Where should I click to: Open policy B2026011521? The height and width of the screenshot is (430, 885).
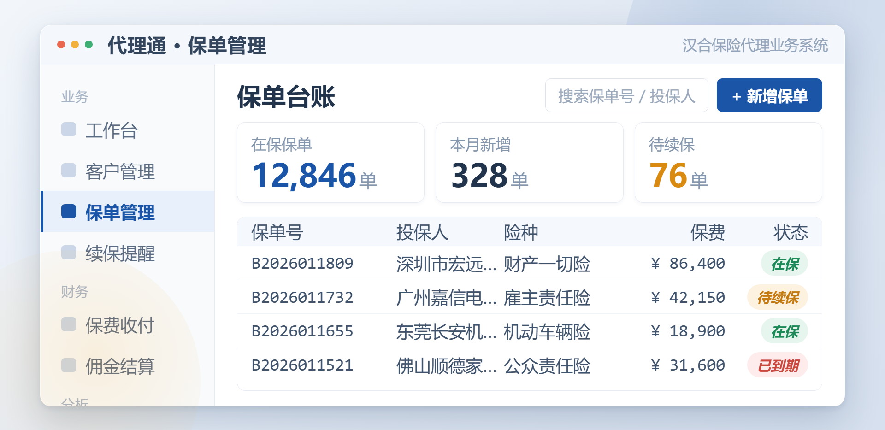(302, 365)
